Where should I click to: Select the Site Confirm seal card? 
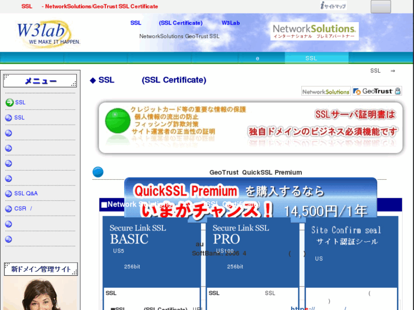pyautogui.click(x=351, y=252)
